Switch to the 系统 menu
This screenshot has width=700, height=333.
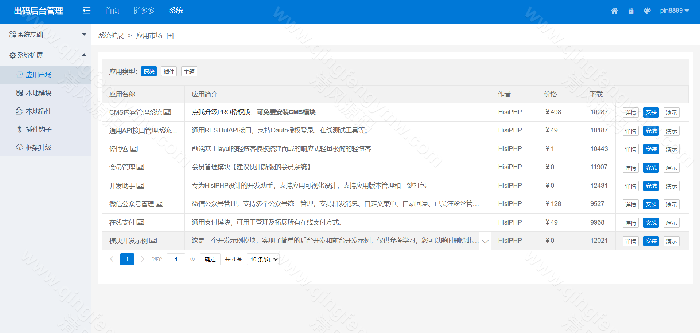tap(176, 11)
